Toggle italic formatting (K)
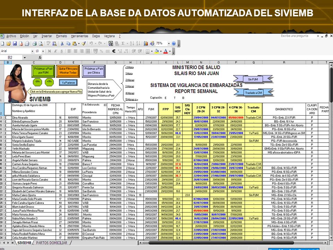 click(55, 51)
